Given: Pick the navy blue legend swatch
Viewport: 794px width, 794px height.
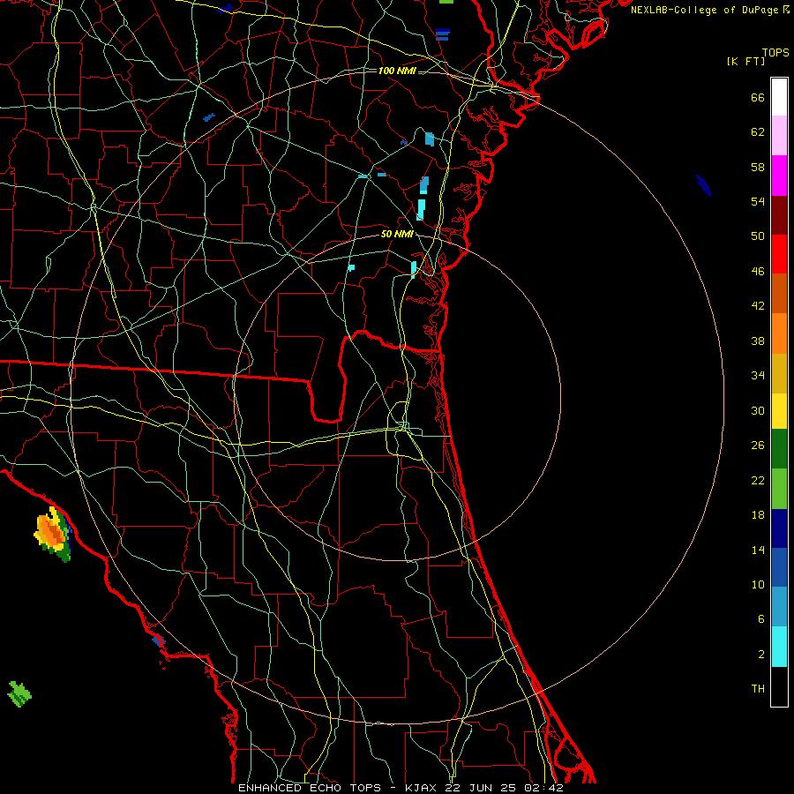Looking at the screenshot, I should 779,528.
